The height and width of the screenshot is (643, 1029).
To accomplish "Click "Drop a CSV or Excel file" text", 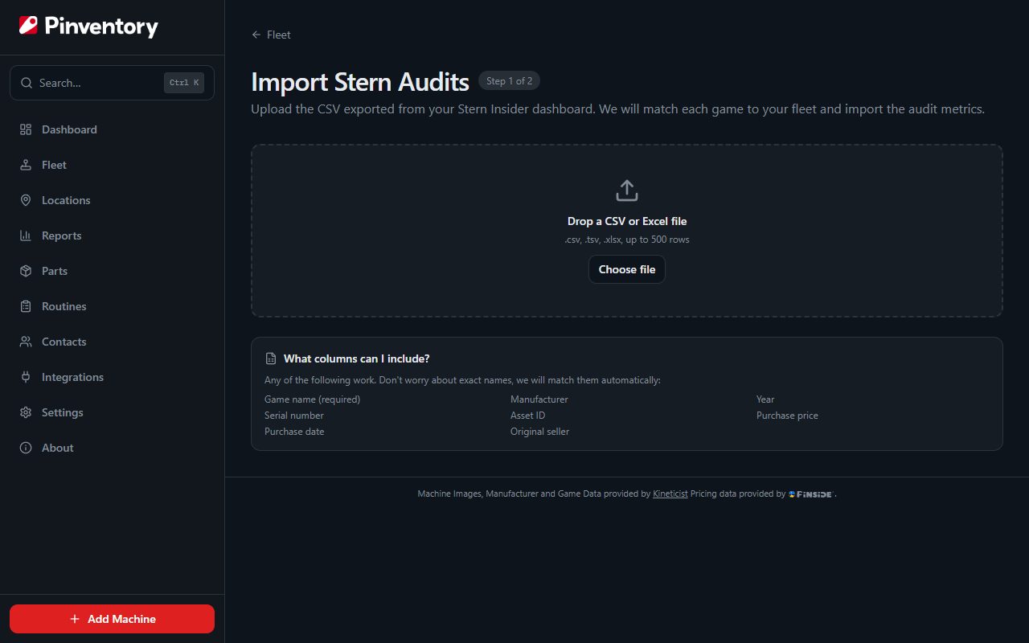I will [x=627, y=221].
